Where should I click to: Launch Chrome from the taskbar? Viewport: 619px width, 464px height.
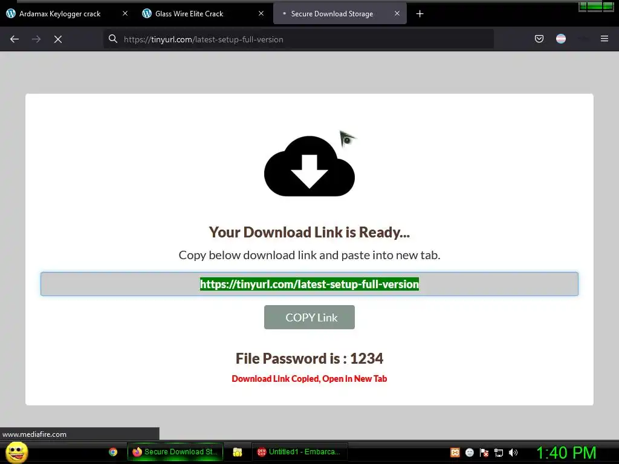tap(113, 452)
